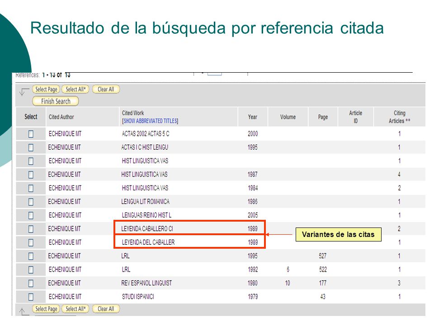
Task: Check the HIST LINGUISTICA VAS row without a year
Action: (x=31, y=161)
